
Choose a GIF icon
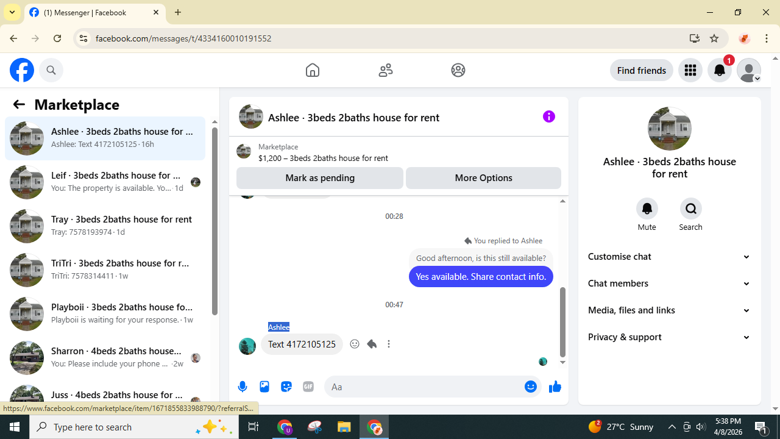tap(308, 387)
